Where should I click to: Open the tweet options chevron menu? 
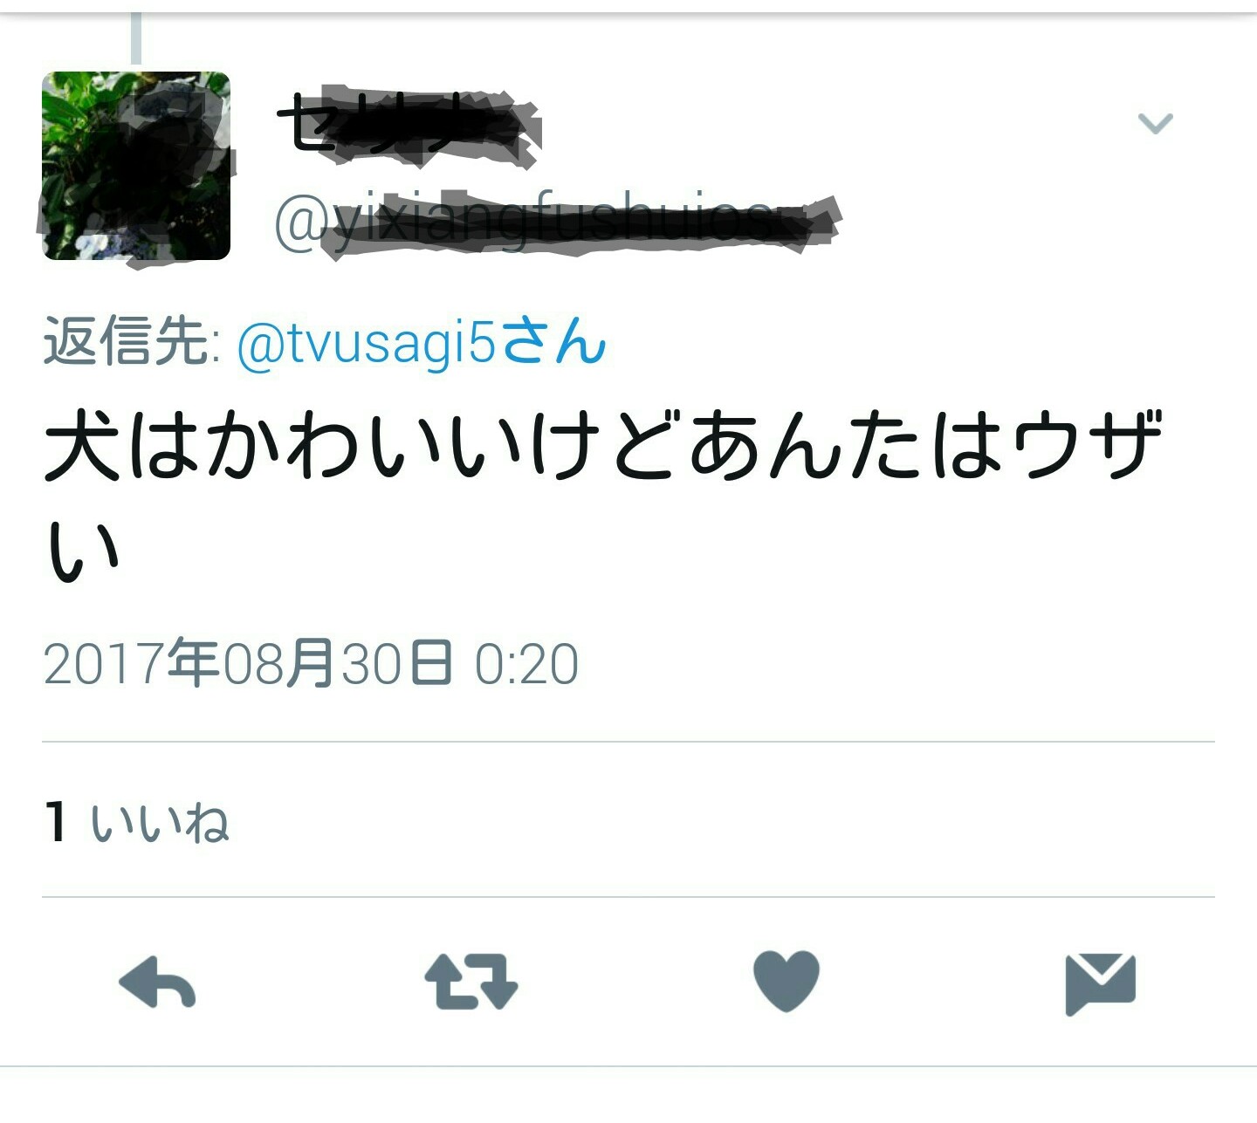tap(1155, 123)
